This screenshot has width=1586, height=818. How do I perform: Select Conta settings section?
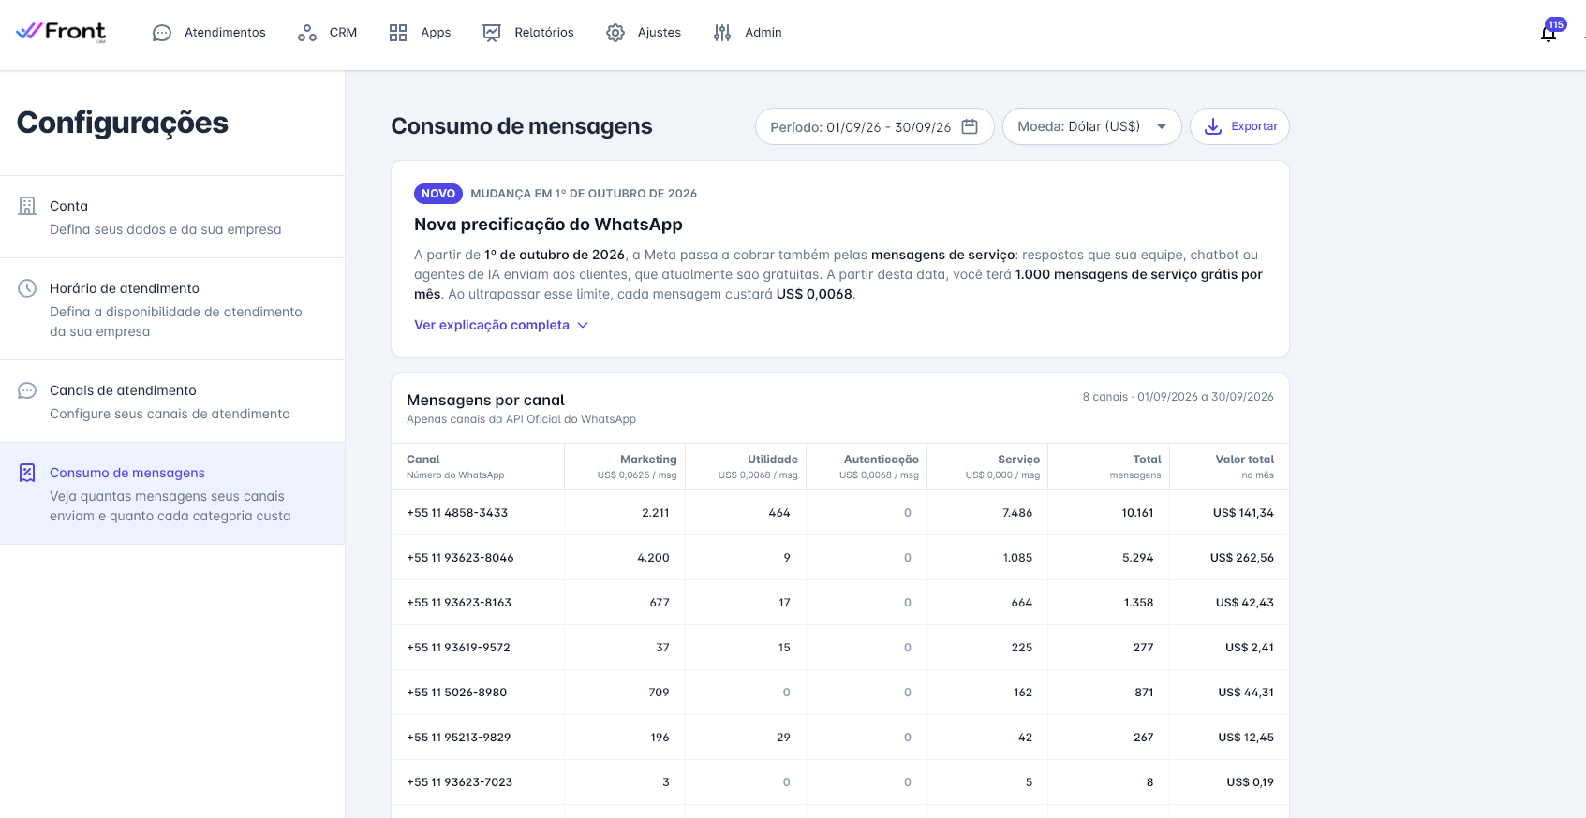click(x=172, y=217)
